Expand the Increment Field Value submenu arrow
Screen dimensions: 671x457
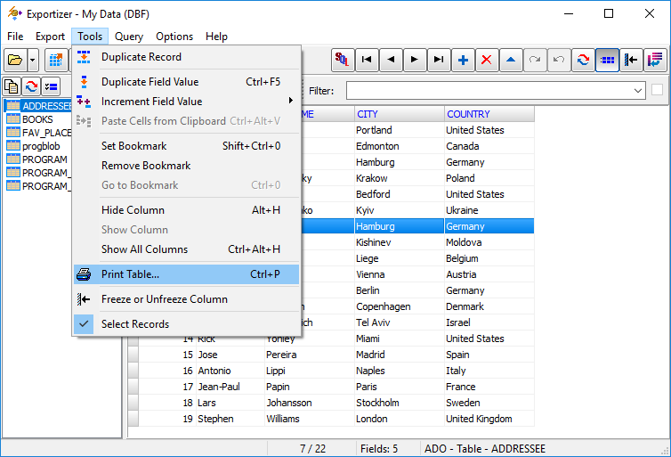[x=291, y=101]
